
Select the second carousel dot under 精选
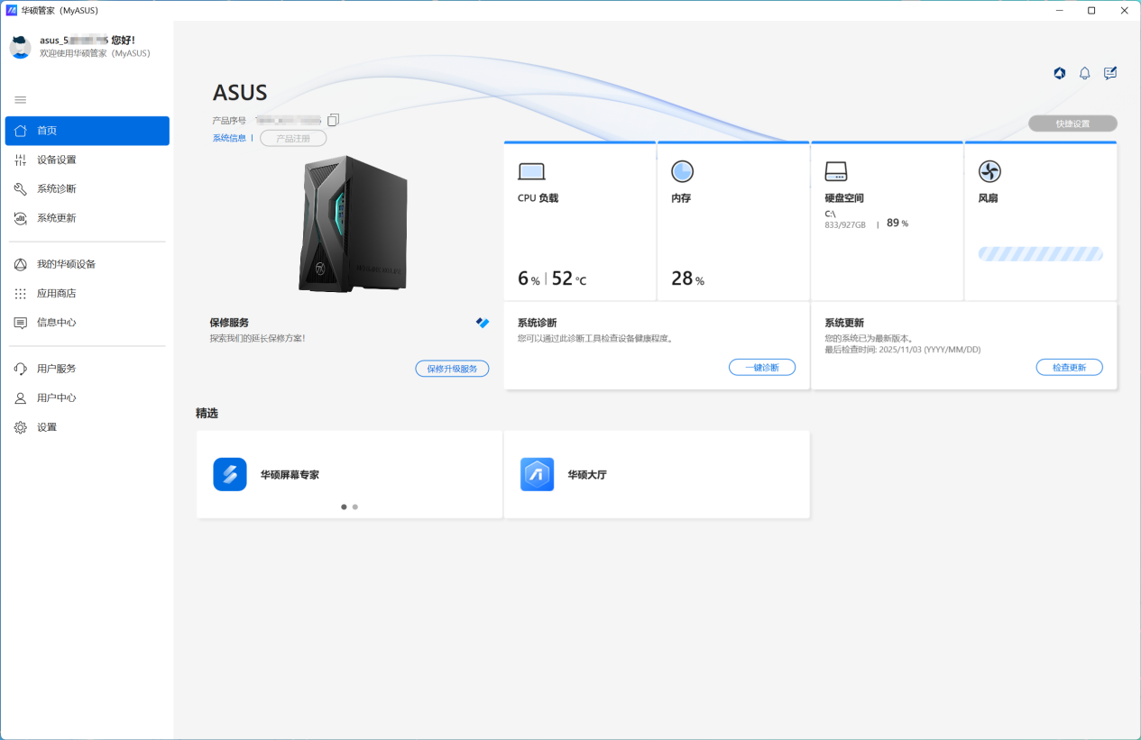[354, 507]
